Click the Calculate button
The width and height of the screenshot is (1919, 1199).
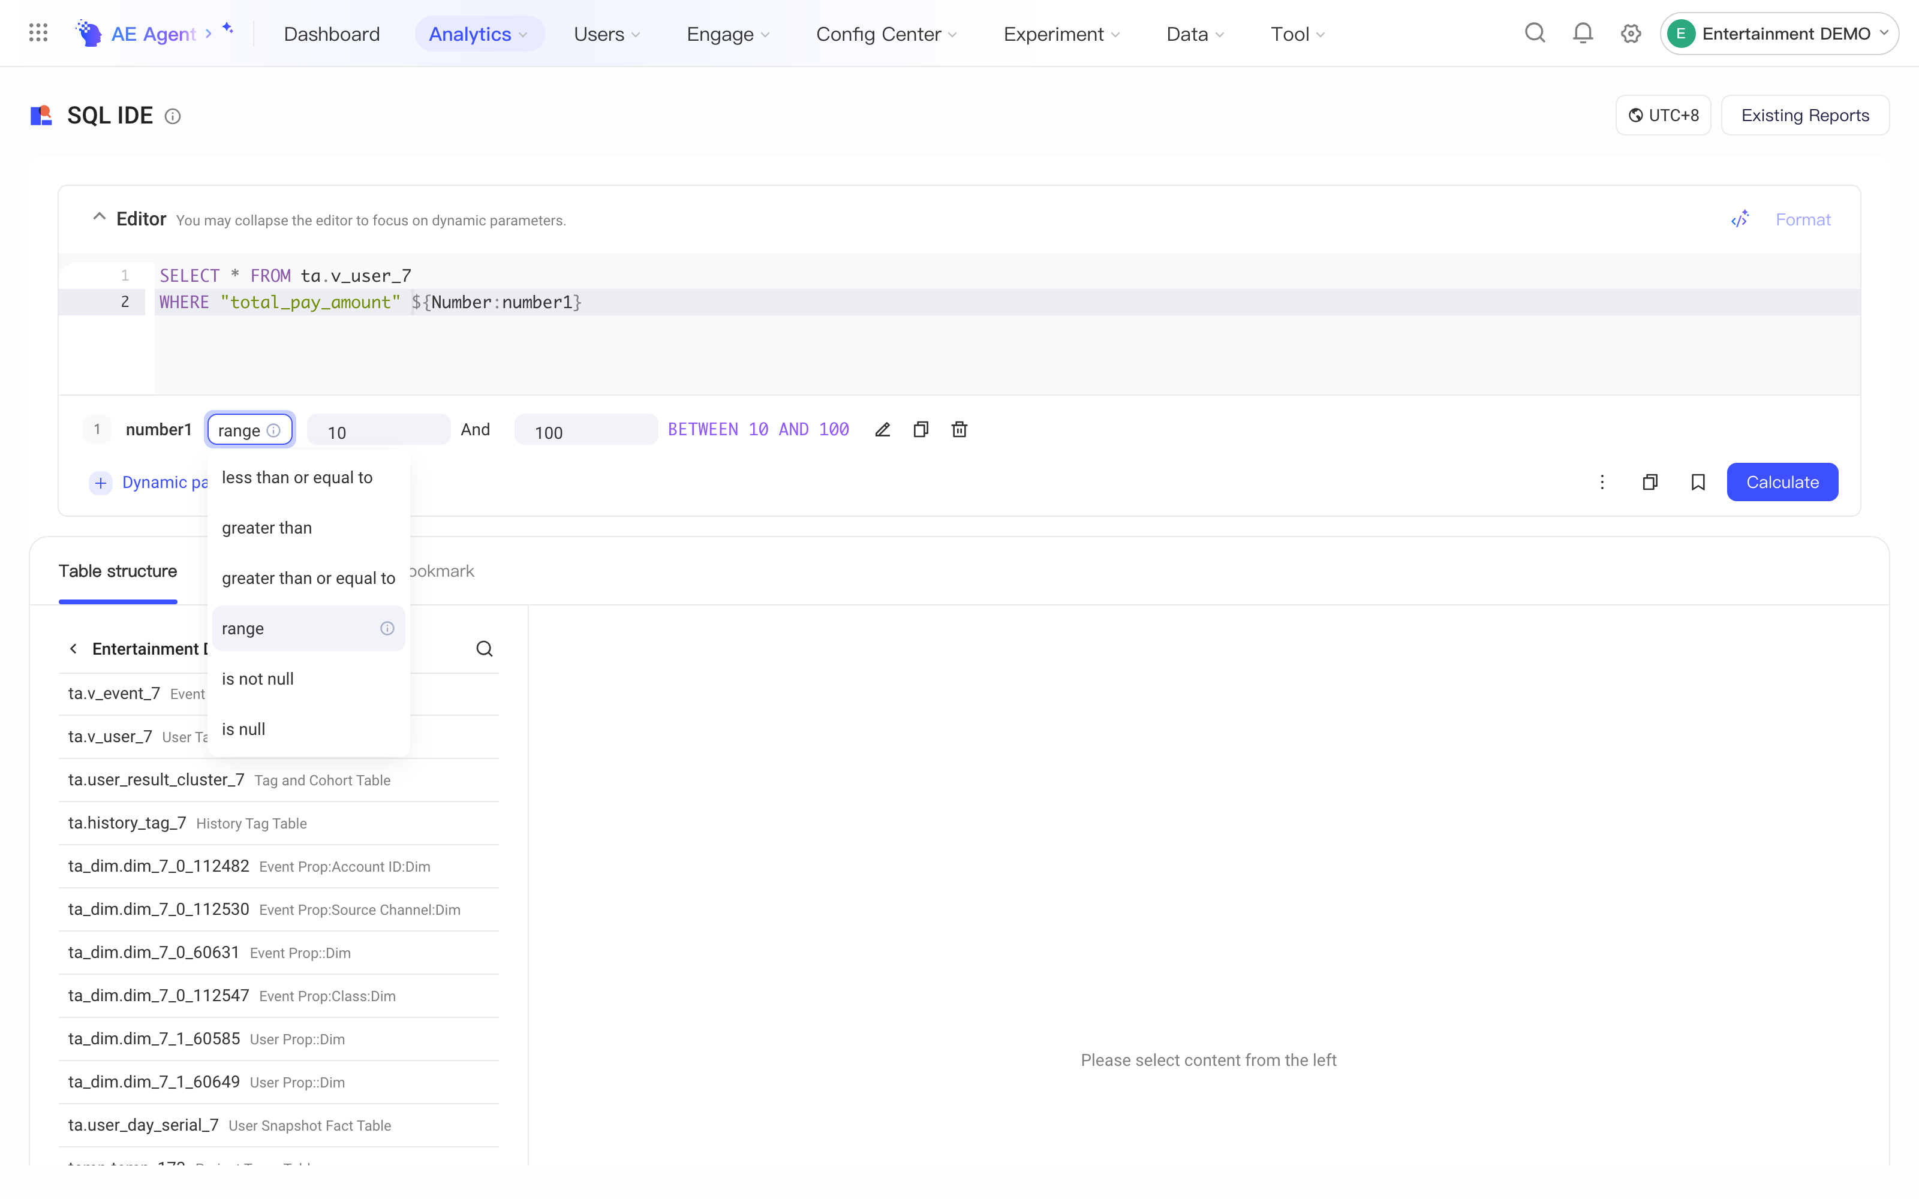pos(1782,482)
